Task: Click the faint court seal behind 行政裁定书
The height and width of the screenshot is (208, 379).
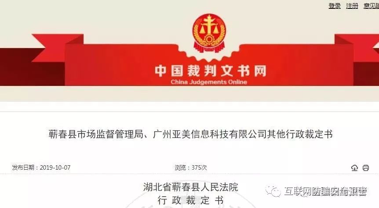Action: click(x=191, y=204)
